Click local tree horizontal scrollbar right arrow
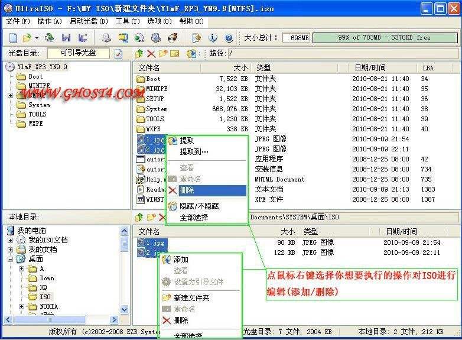Image resolution: width=462 pixels, height=340 pixels. point(114,319)
